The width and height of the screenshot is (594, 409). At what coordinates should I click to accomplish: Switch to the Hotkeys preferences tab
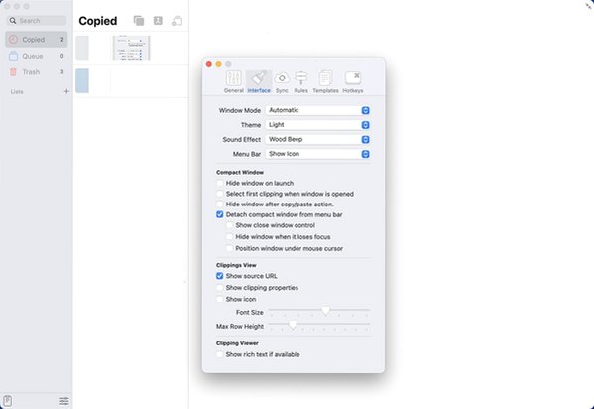pyautogui.click(x=353, y=82)
